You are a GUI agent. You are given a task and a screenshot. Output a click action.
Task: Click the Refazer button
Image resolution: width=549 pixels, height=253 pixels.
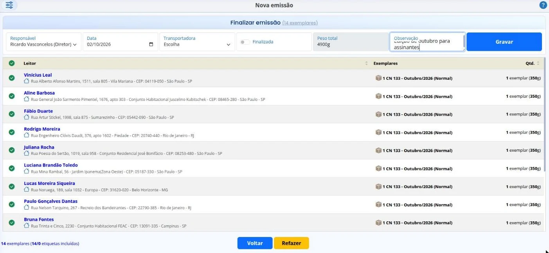292,243
